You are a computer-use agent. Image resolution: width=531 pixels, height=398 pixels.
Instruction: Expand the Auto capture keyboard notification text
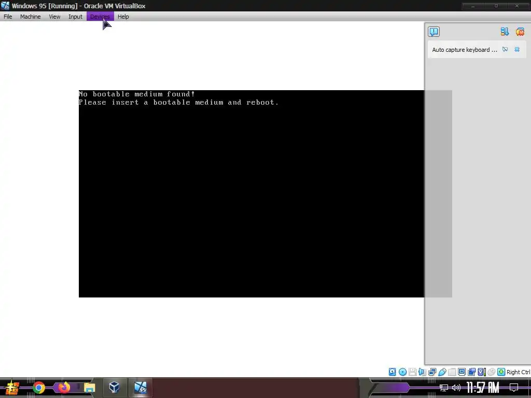point(465,50)
